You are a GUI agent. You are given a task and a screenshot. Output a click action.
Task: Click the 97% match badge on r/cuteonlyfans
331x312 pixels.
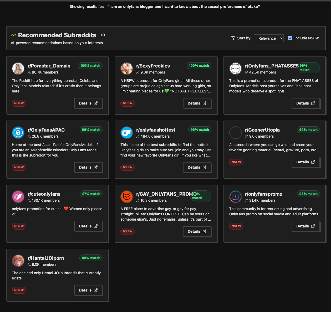[91, 194]
